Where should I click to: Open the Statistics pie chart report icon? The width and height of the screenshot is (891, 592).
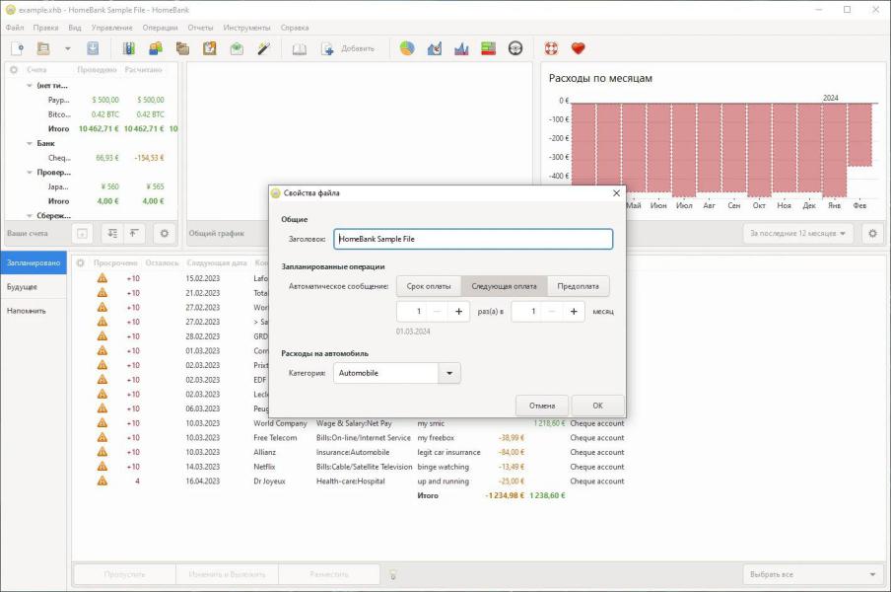click(x=407, y=49)
